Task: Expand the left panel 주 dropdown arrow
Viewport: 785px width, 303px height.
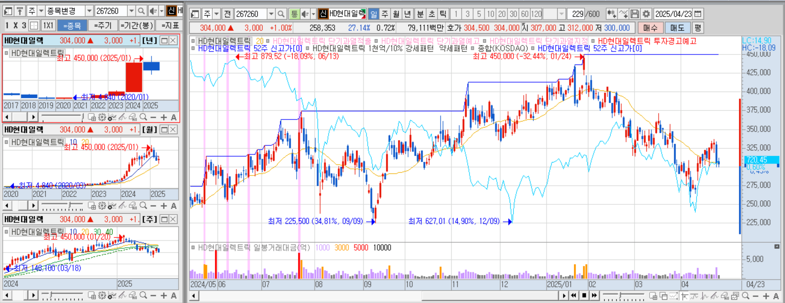Action: coord(41,11)
